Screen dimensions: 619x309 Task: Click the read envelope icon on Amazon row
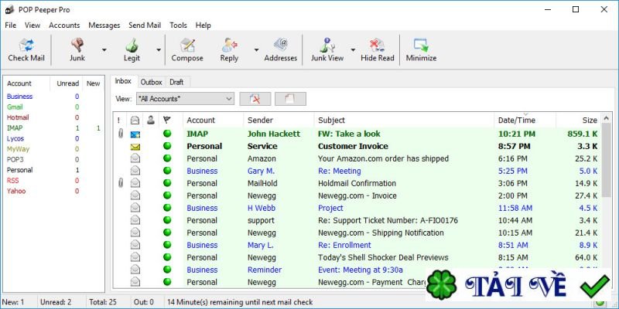(135, 159)
